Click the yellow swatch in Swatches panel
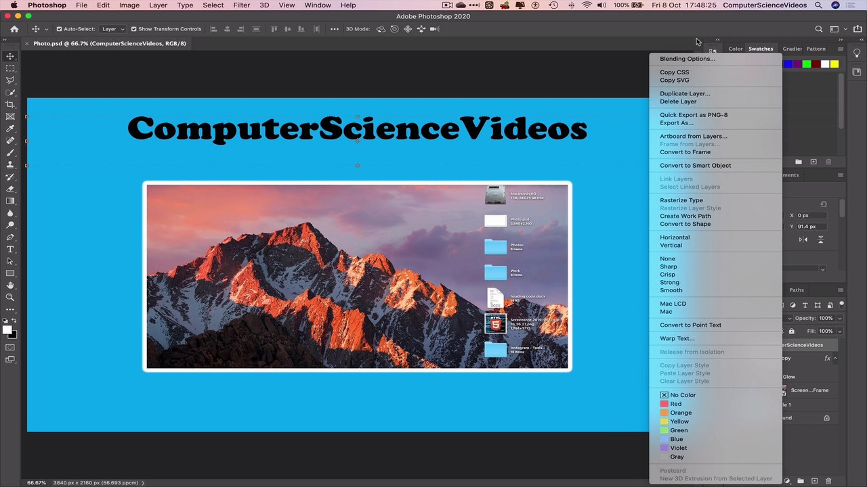The height and width of the screenshot is (487, 867). [x=834, y=64]
